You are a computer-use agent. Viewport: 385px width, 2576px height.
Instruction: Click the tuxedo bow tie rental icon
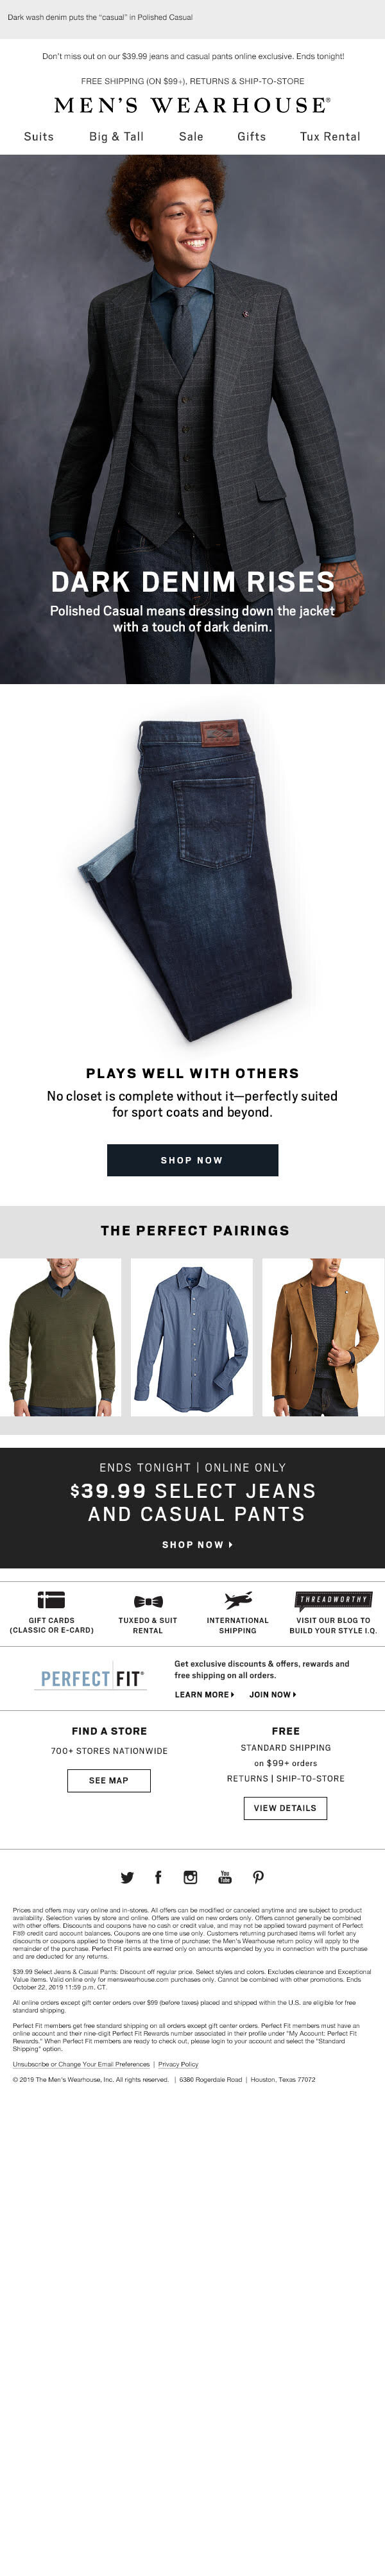(148, 1601)
